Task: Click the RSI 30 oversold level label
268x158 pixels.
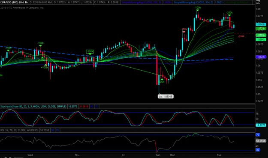Action: (x=258, y=150)
